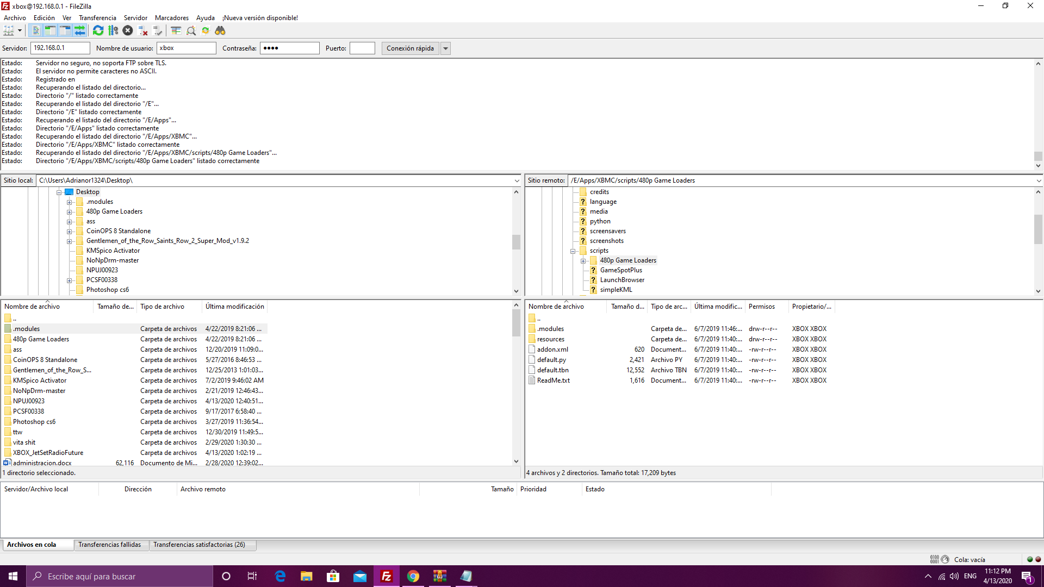The height and width of the screenshot is (587, 1044).
Task: Select administracion.docx in local file list
Action: pos(42,463)
